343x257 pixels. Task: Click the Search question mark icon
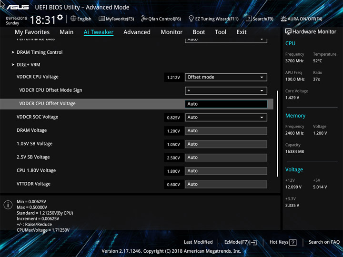click(249, 19)
